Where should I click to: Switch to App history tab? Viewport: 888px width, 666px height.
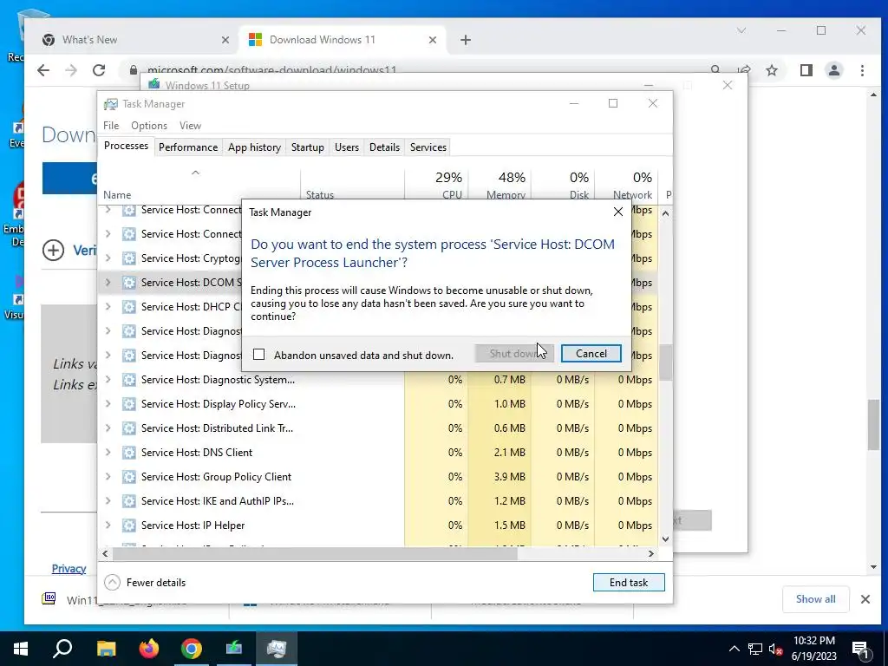click(x=254, y=147)
